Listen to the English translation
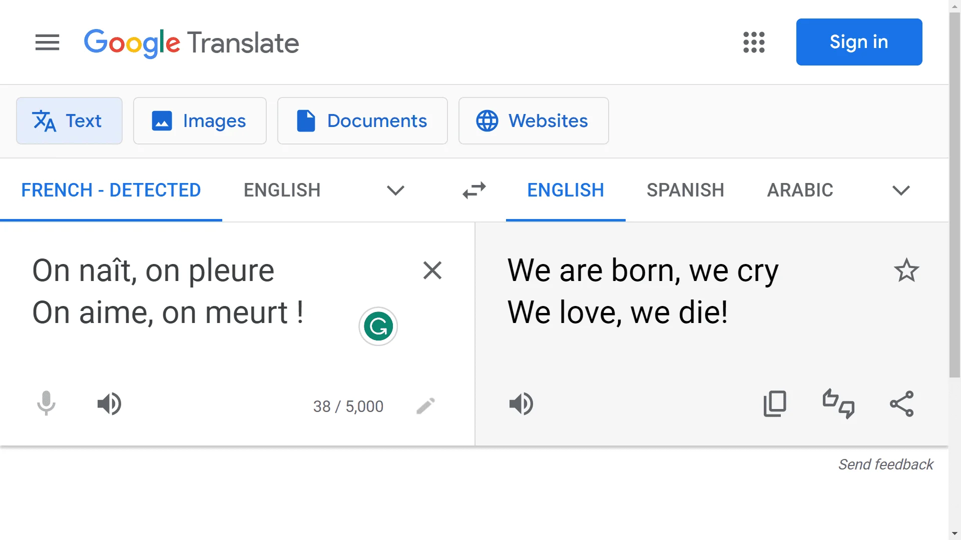 pos(521,404)
